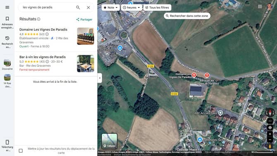Screen dimensions: 277x156
Task: Click the Domaine Les Vignes De Paradis map pin
Action: 194,75
